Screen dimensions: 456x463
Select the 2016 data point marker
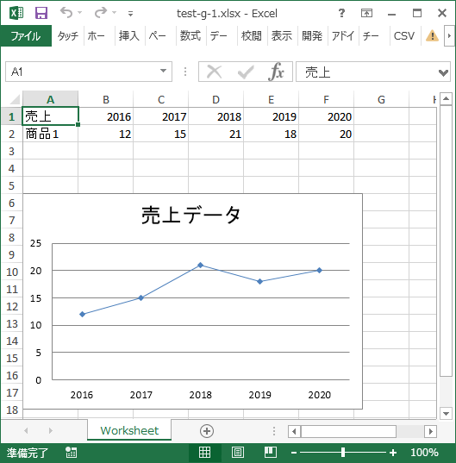[x=83, y=314]
